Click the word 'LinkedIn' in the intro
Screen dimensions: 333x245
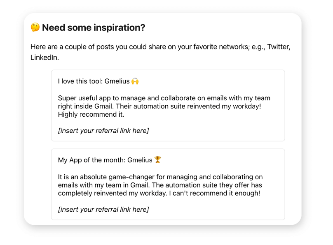[44, 58]
